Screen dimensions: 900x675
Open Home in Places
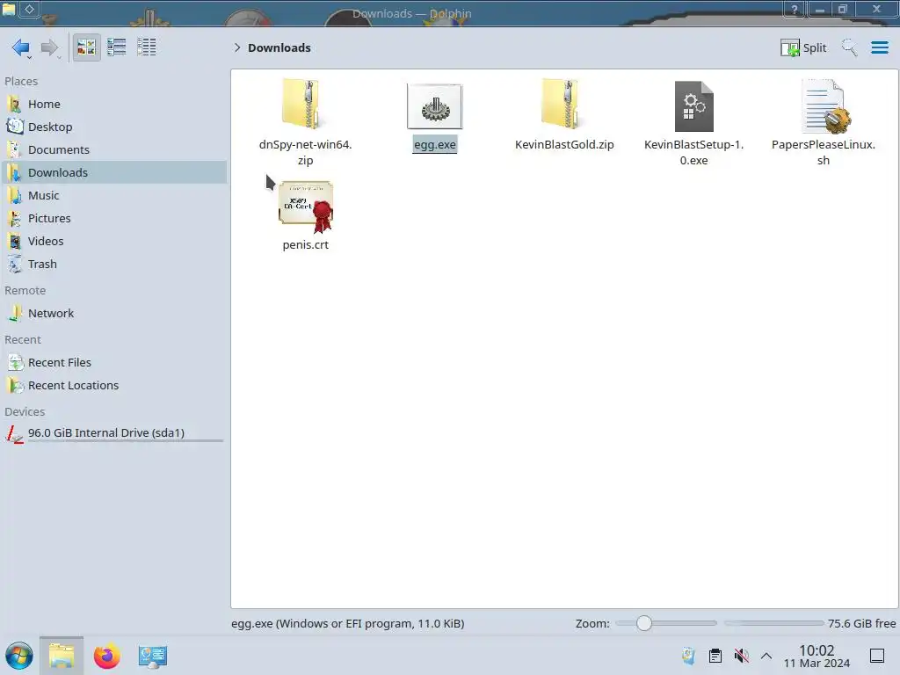[x=113, y=104]
